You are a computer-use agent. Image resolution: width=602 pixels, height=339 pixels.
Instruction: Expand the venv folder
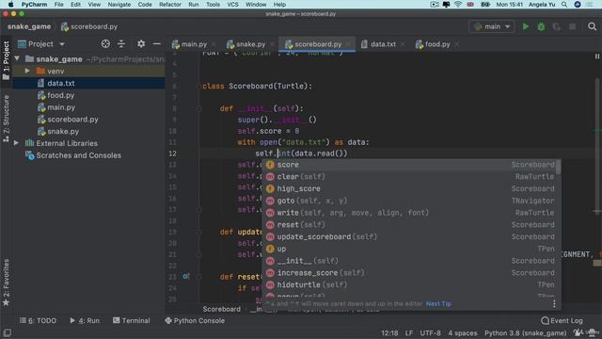pyautogui.click(x=27, y=72)
